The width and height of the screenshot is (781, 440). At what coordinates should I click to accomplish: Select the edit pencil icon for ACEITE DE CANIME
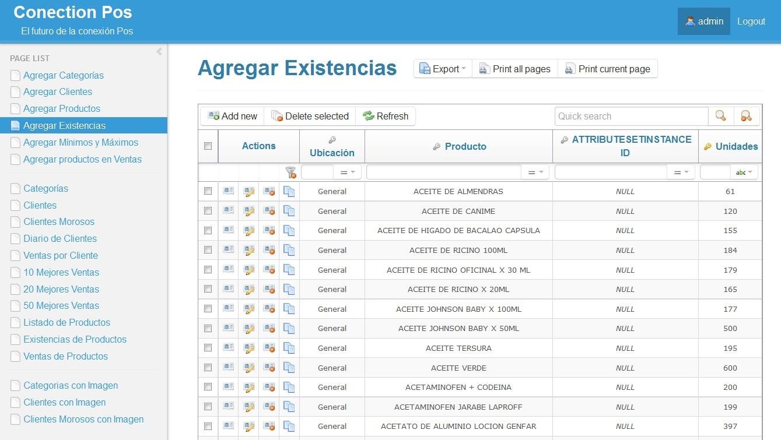pyautogui.click(x=249, y=210)
